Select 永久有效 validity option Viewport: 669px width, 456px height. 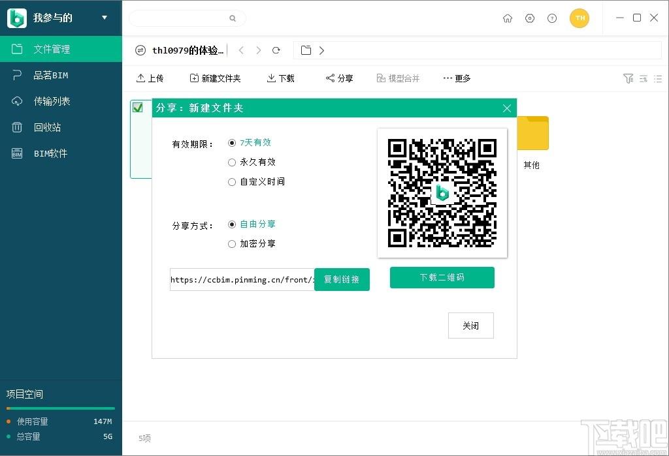[x=252, y=162]
